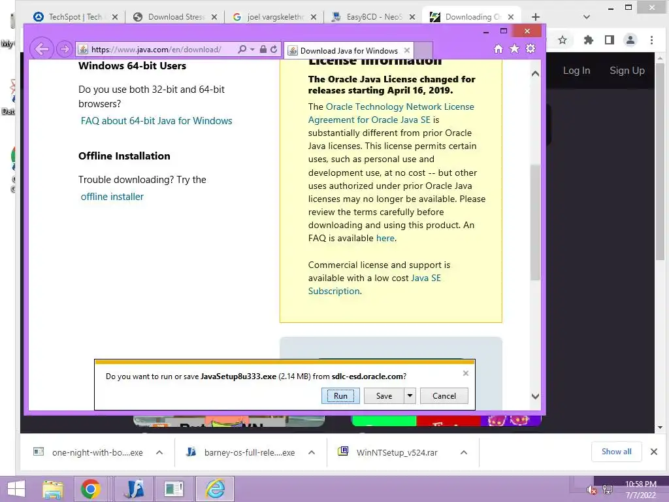Screen dimensions: 669x502
Task: Click the network tray icon
Action: click(608, 490)
